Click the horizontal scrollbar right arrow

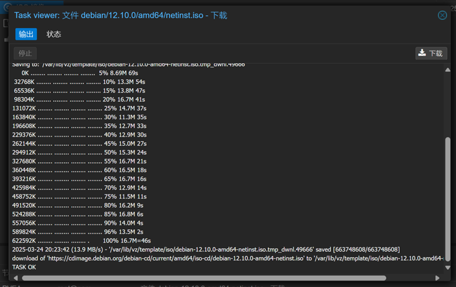coord(437,278)
